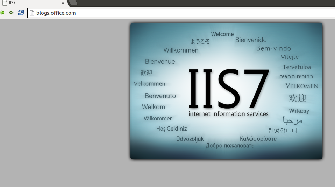Viewport: 335px width, 187px height.
Task: Click the page icon in address bar
Action: [32, 13]
